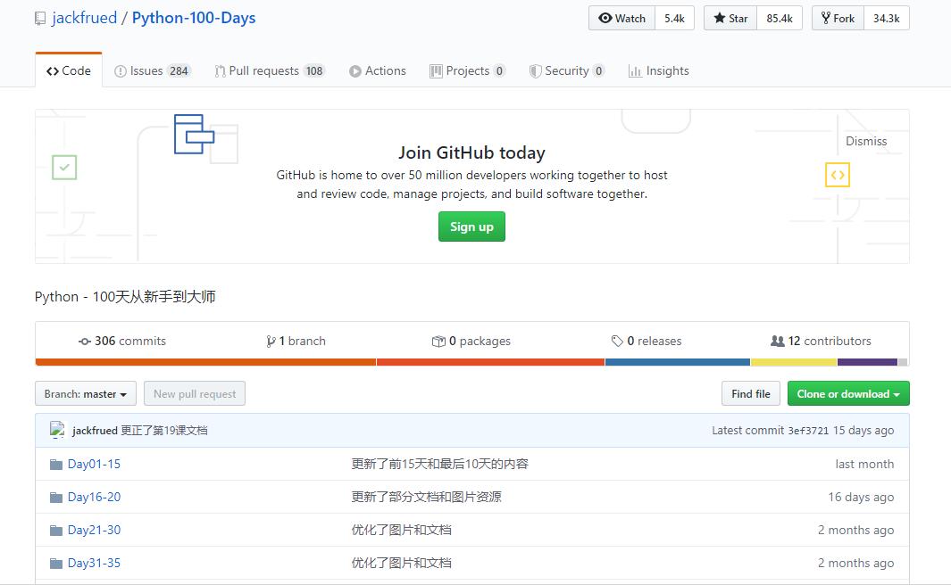Open the Day01-15 folder icon

tap(56, 464)
